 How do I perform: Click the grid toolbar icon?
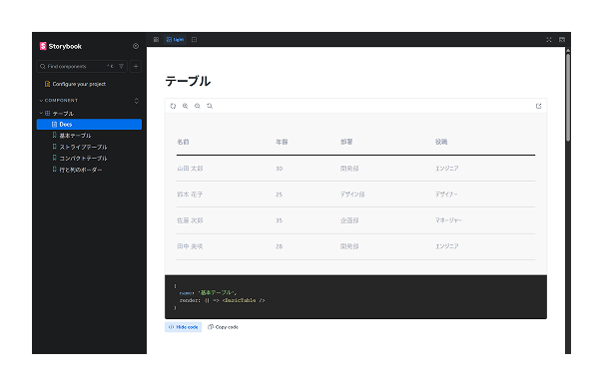[156, 39]
